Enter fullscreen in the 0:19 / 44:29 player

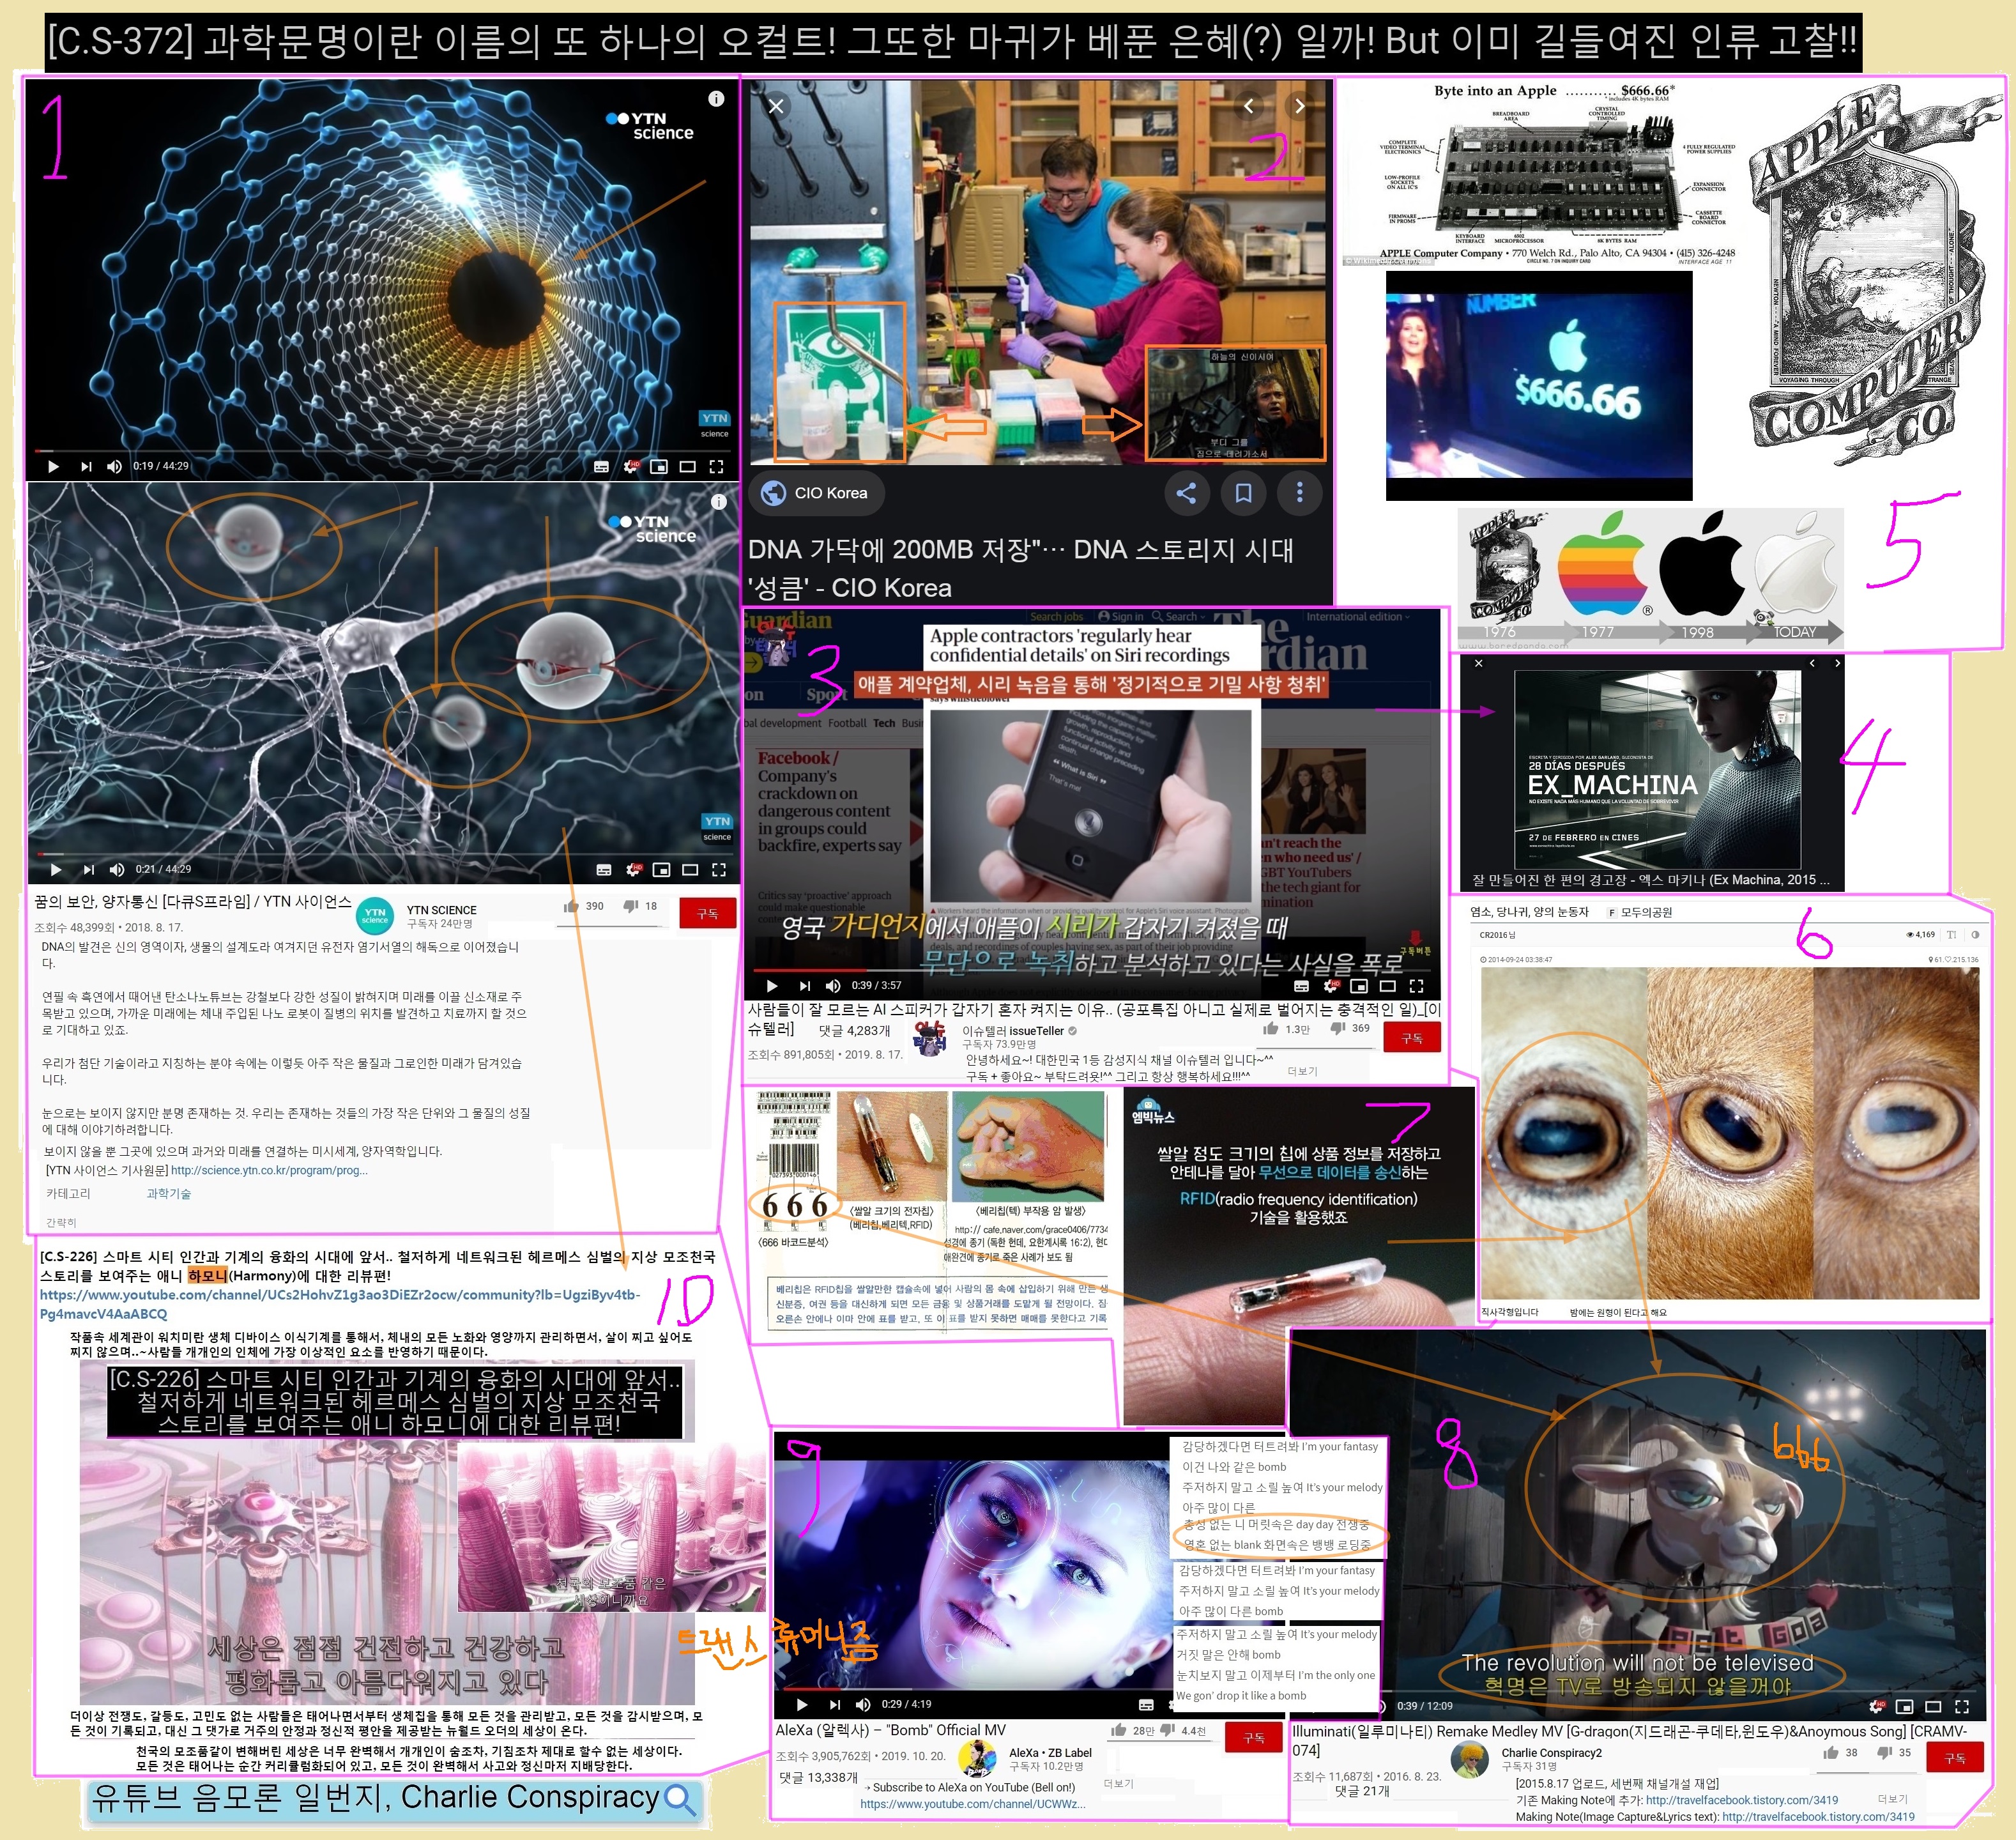(x=716, y=466)
